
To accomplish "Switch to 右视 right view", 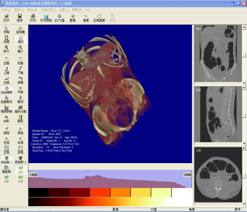I will [20, 141].
